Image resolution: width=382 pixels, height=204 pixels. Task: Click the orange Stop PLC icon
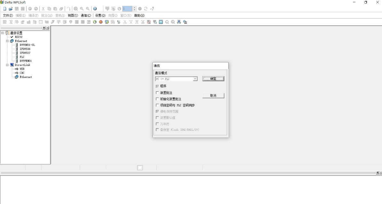(x=101, y=22)
